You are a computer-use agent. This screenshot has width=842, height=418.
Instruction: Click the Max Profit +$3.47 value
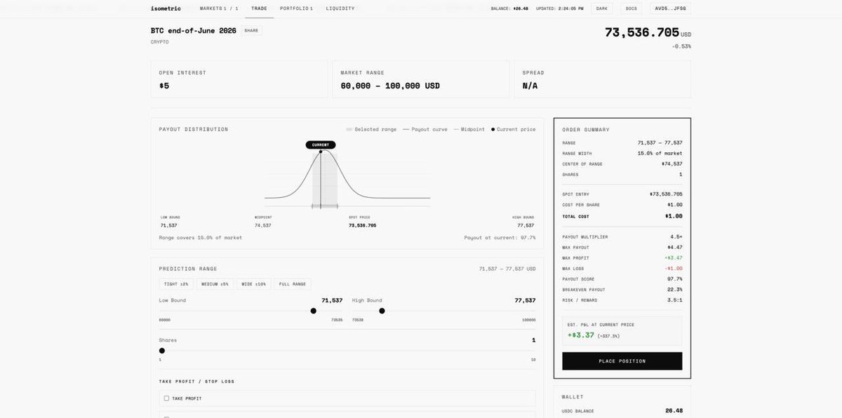[x=674, y=258]
